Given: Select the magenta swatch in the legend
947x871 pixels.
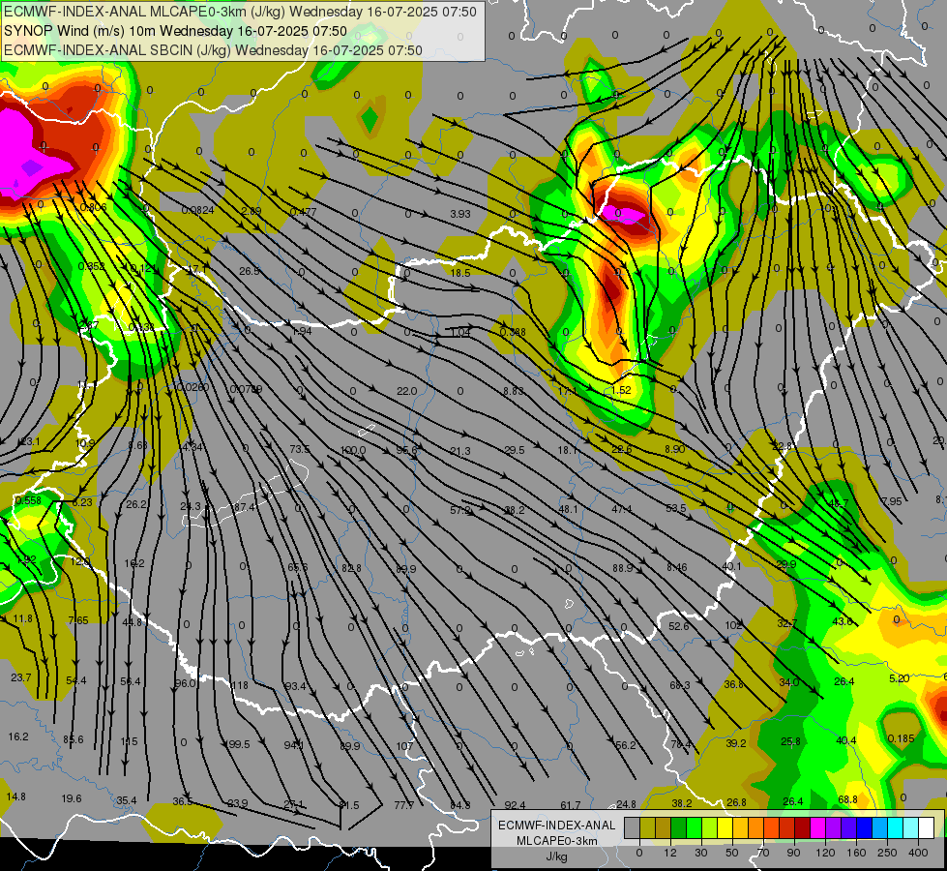Looking at the screenshot, I should 818,827.
